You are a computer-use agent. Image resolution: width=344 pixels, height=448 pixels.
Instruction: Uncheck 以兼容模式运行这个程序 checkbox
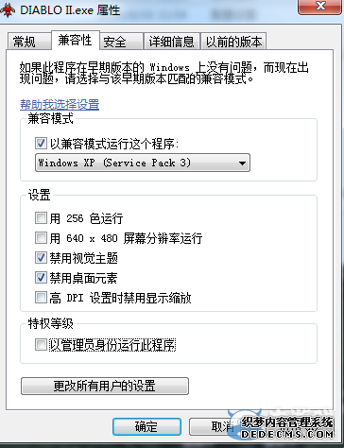click(41, 144)
